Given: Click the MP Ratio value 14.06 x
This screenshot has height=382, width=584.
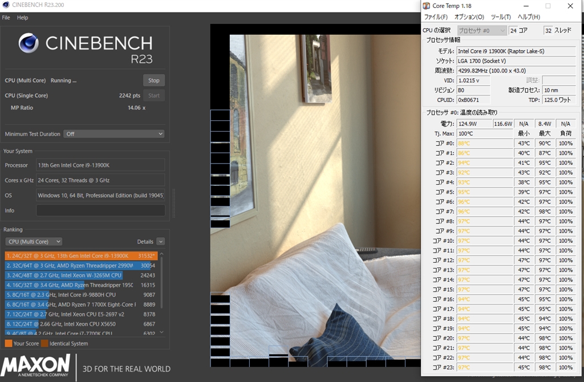Looking at the screenshot, I should 137,108.
